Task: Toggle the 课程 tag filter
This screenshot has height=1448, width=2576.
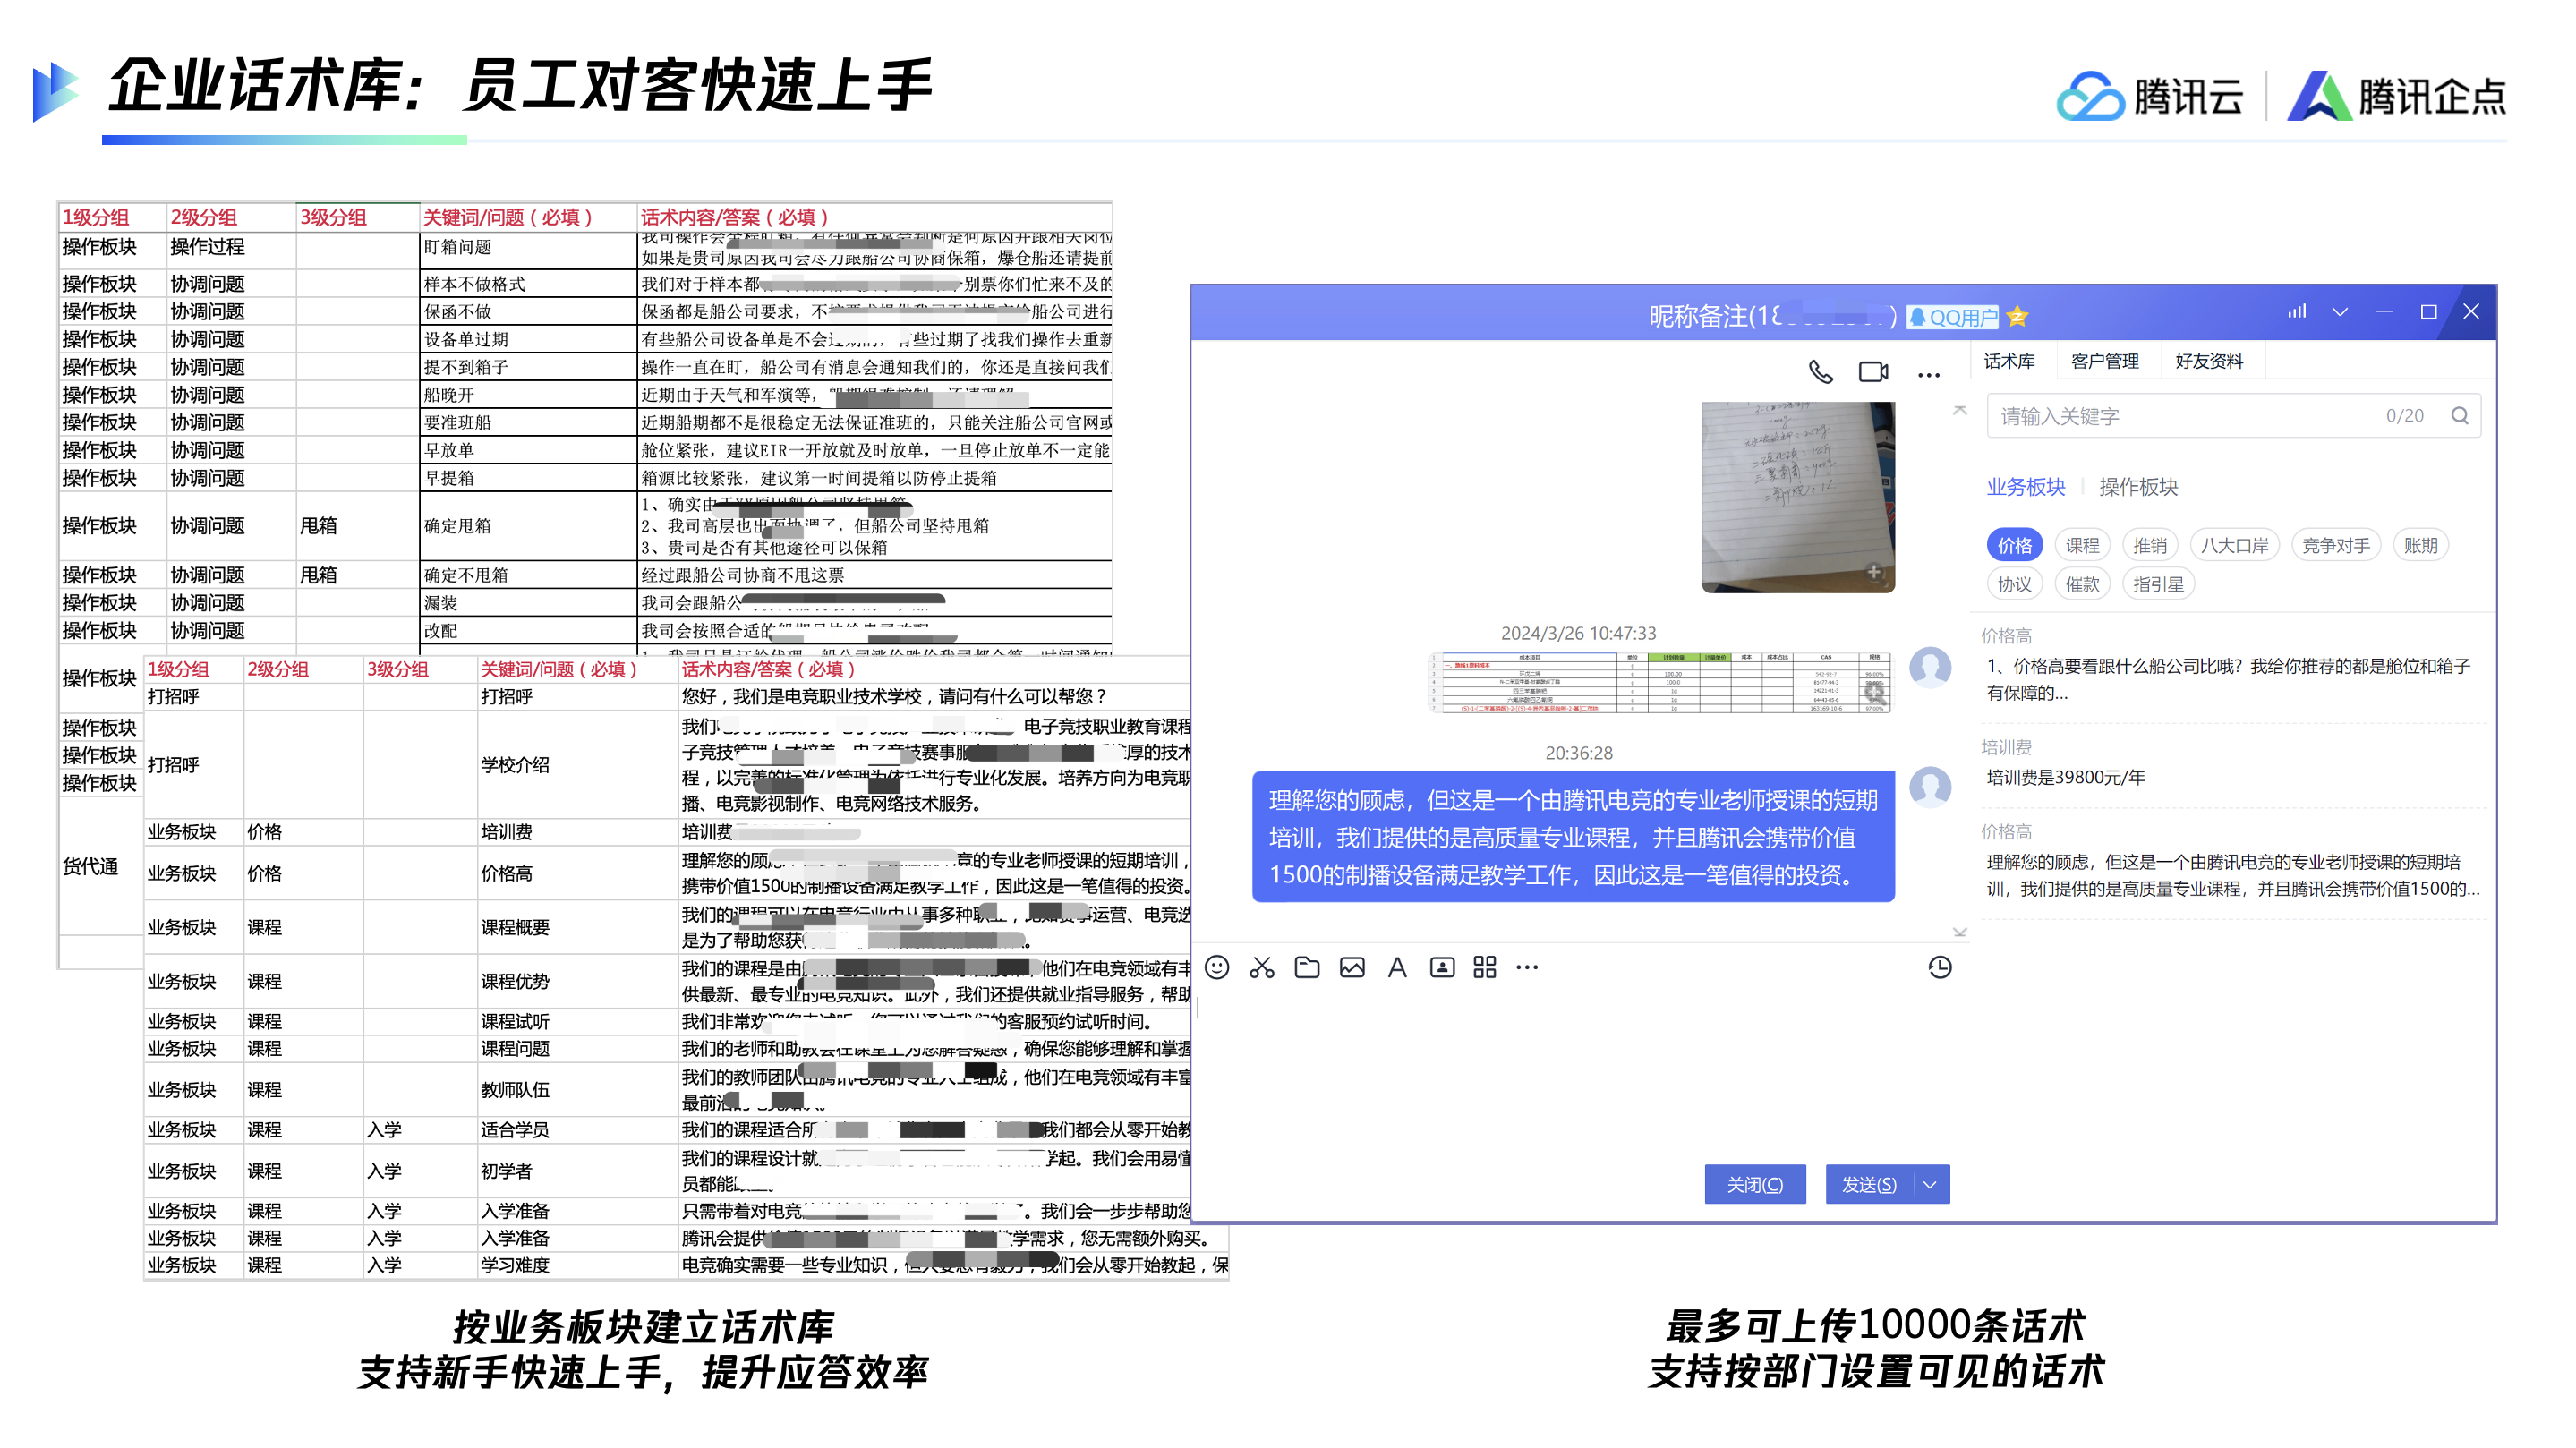Action: [2082, 545]
